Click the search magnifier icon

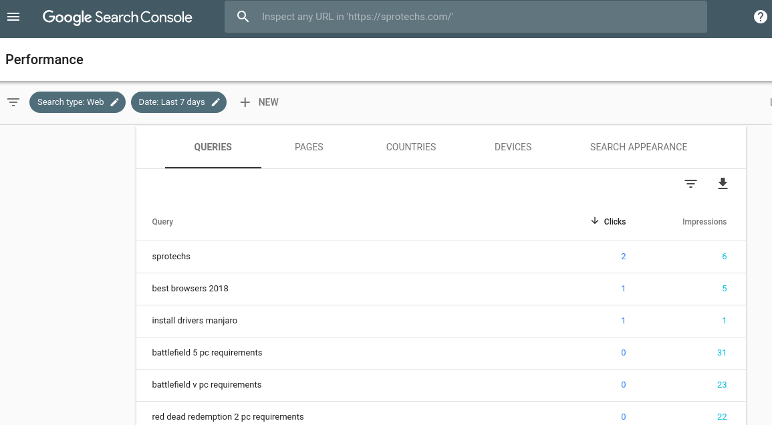pyautogui.click(x=243, y=17)
